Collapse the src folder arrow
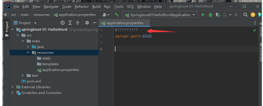Screen dimensions: 263x106 tap(18, 35)
